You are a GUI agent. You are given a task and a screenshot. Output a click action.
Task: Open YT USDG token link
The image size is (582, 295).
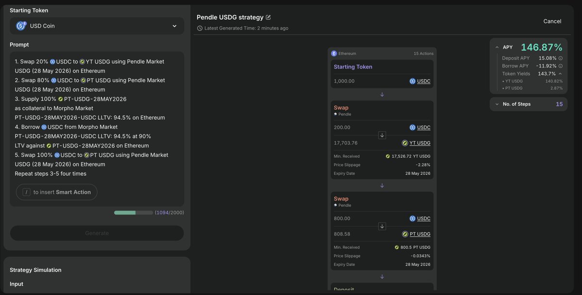420,143
